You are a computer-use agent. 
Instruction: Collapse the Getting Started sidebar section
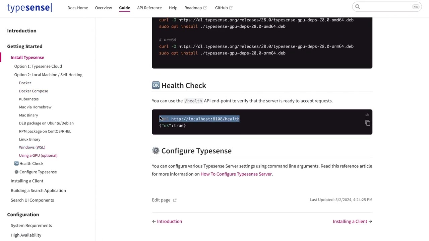pyautogui.click(x=25, y=46)
